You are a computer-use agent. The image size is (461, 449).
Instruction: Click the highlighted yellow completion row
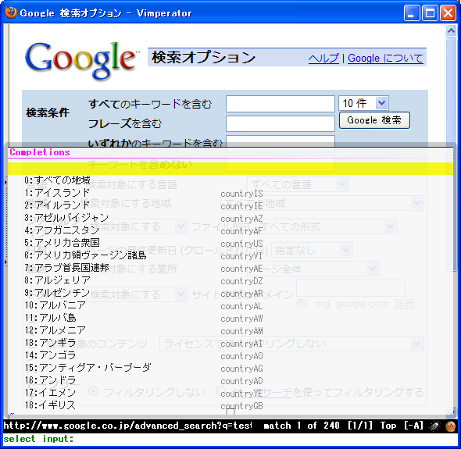(x=230, y=169)
